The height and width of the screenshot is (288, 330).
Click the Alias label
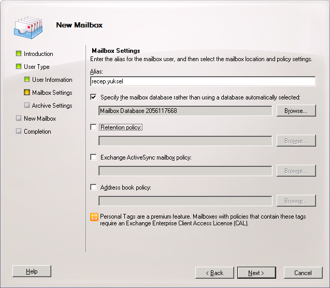96,71
